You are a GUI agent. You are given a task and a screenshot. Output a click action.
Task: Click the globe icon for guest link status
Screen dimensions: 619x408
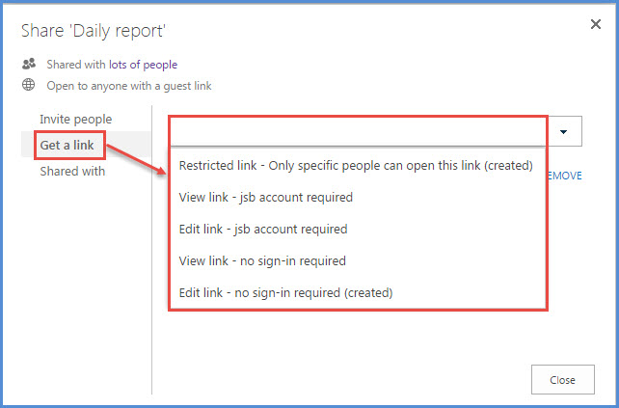point(28,85)
